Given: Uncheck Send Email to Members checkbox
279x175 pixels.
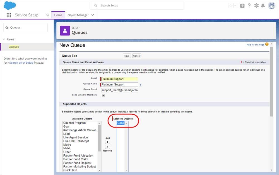Looking at the screenshot, I should (103, 96).
